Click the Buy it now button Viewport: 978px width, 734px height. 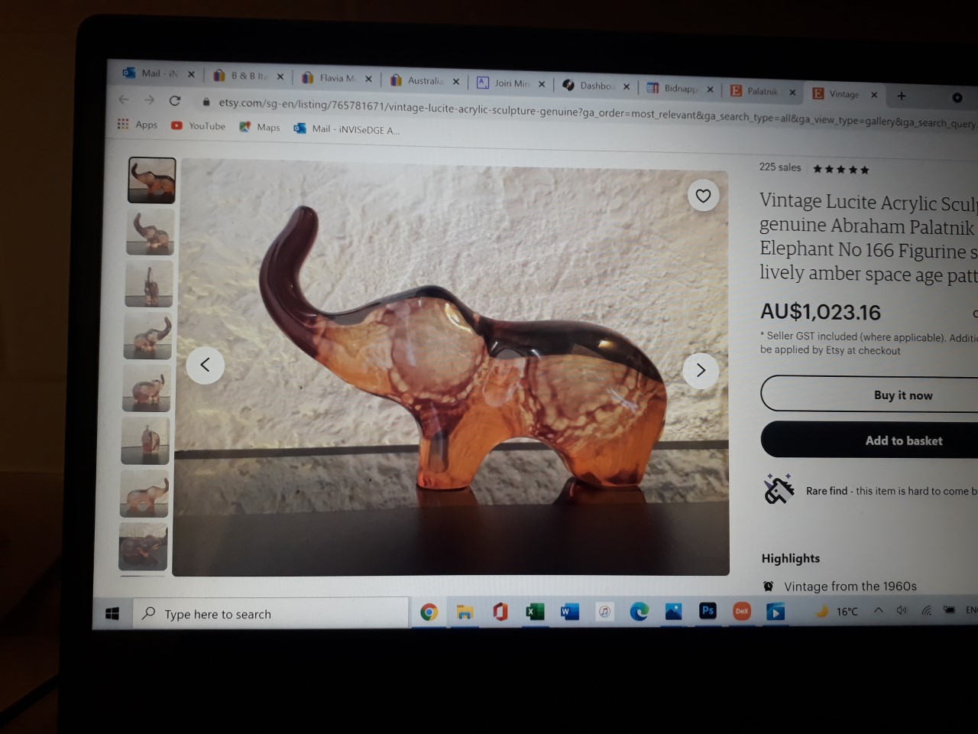(x=902, y=395)
